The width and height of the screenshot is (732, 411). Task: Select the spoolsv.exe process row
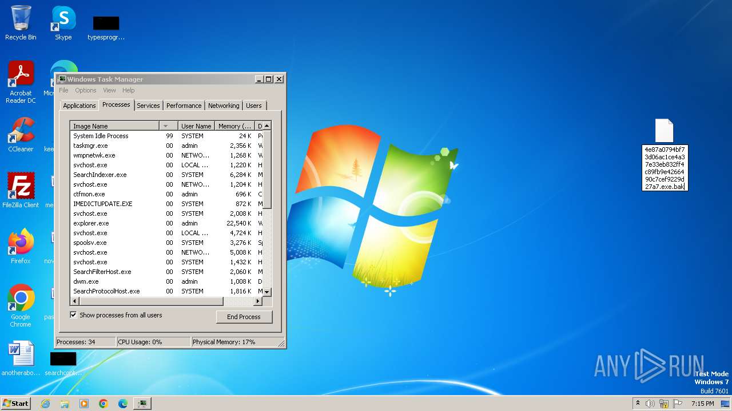pyautogui.click(x=166, y=243)
